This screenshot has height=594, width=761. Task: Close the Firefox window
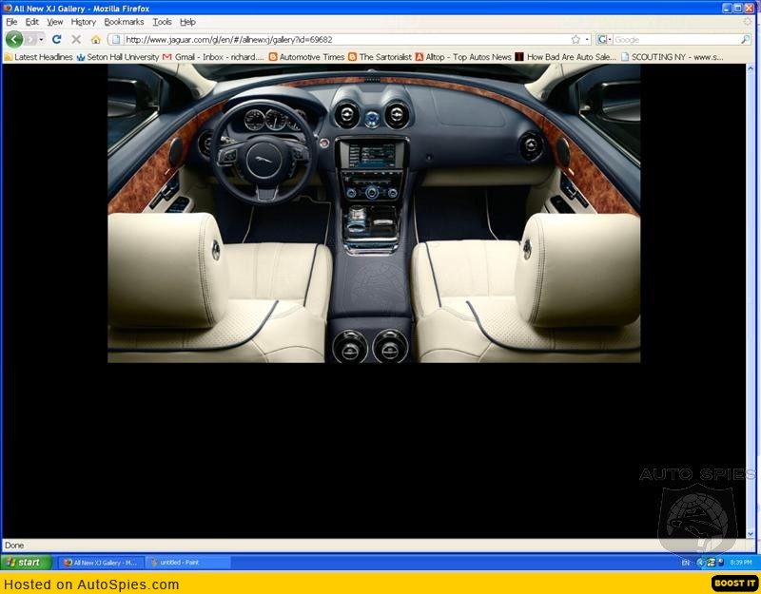tap(750, 9)
